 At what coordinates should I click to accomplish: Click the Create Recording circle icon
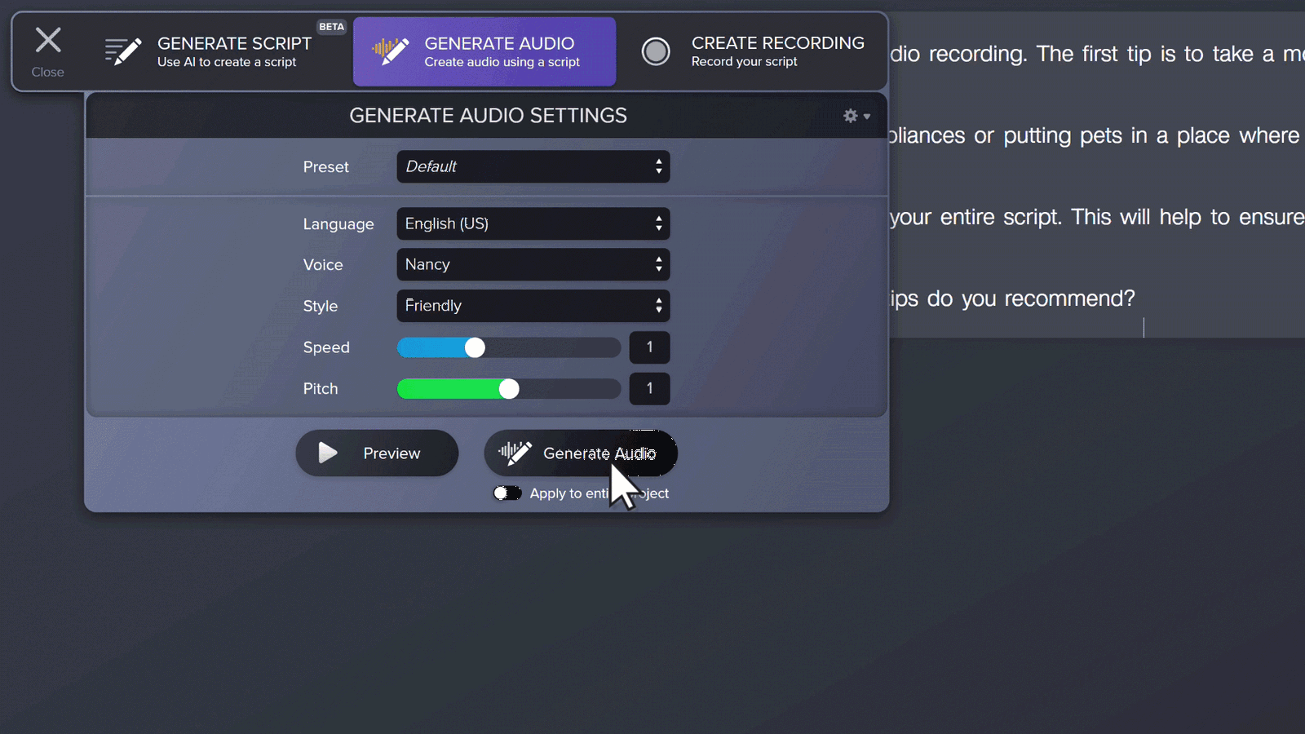click(x=656, y=51)
